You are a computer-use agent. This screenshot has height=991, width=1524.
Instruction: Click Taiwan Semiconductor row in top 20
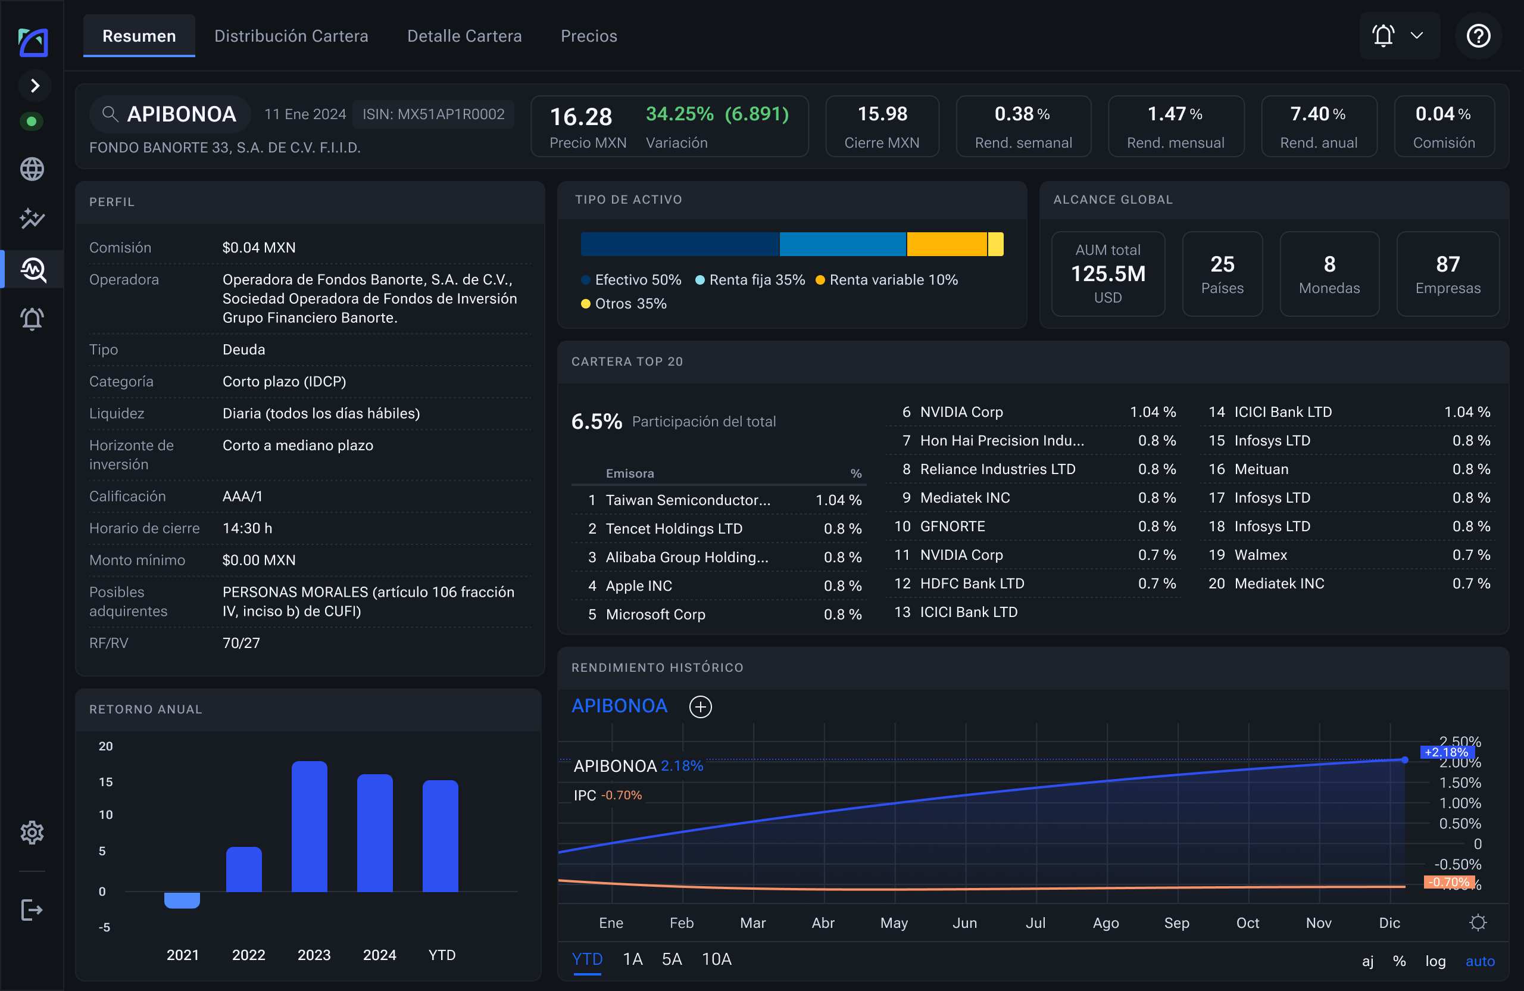[x=718, y=500]
